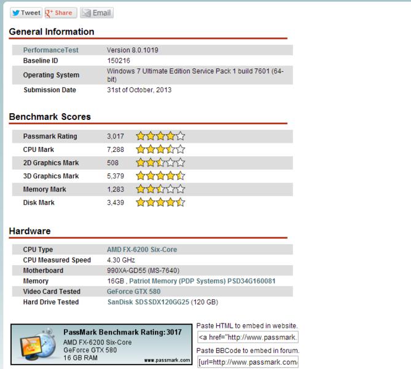Click the motherboard 990XA-GD55 (MS-7640) text
The image size is (411, 369).
pyautogui.click(x=143, y=271)
